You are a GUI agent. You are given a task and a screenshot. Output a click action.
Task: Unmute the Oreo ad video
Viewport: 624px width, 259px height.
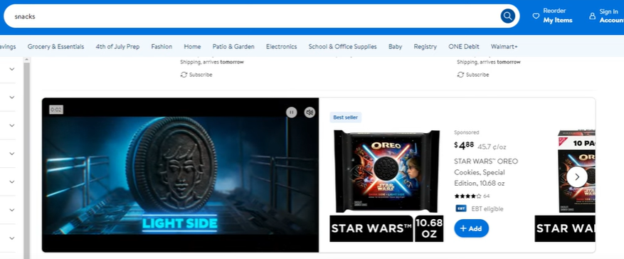click(310, 112)
